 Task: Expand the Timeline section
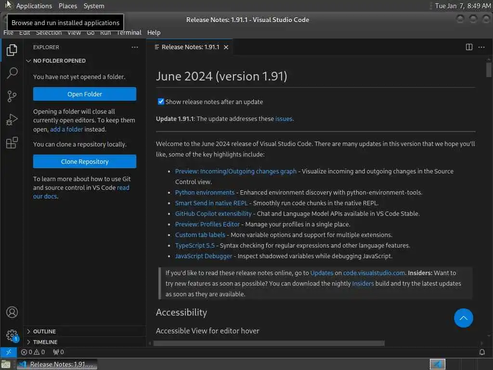(84, 342)
